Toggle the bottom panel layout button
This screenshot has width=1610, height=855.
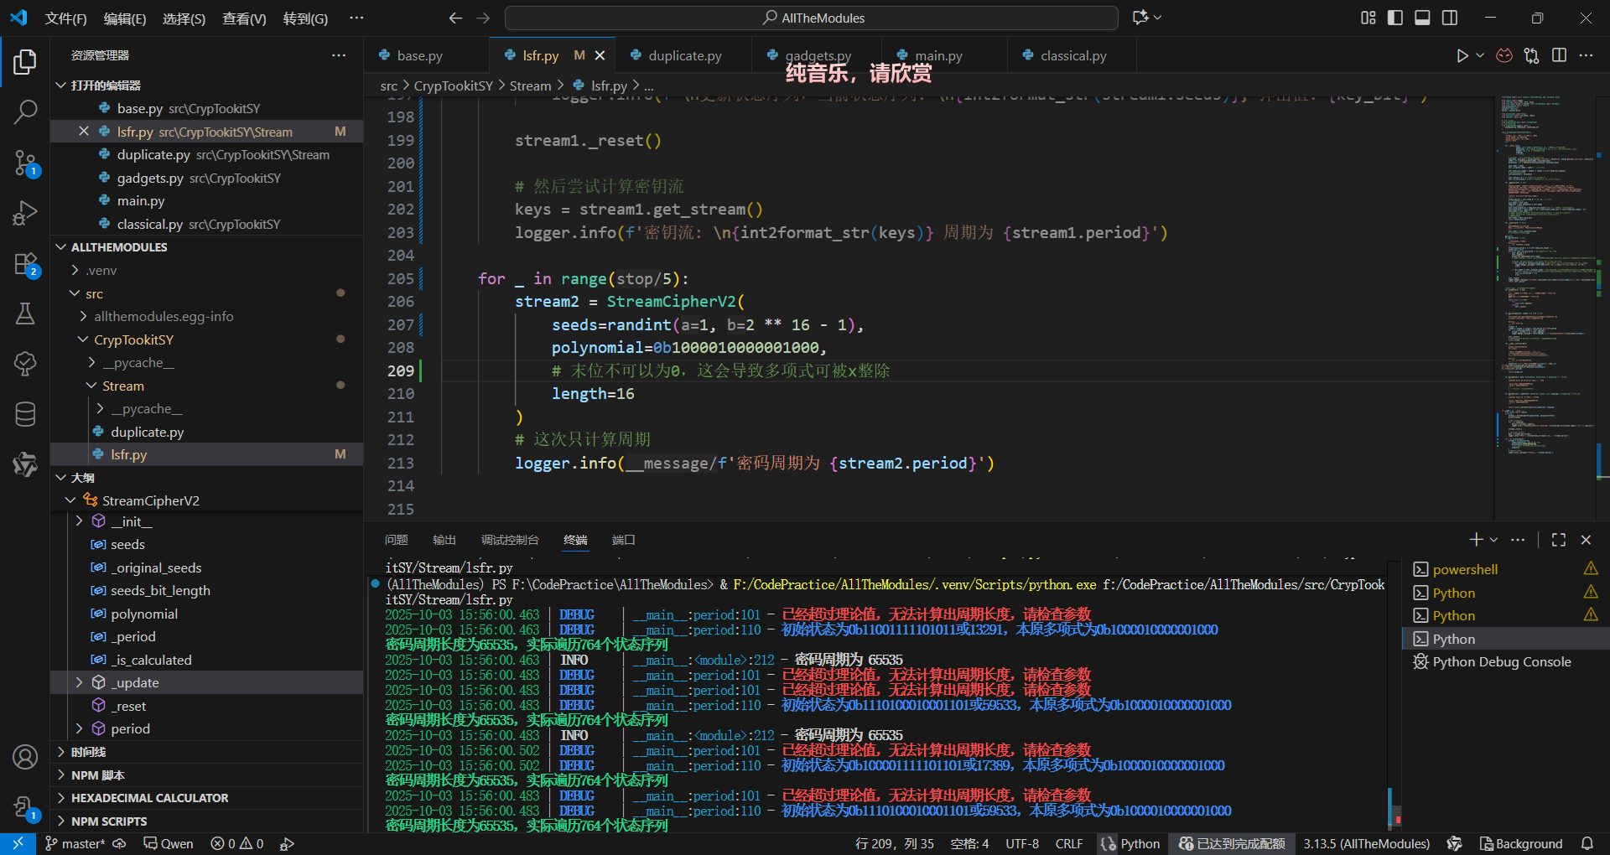tap(1422, 18)
